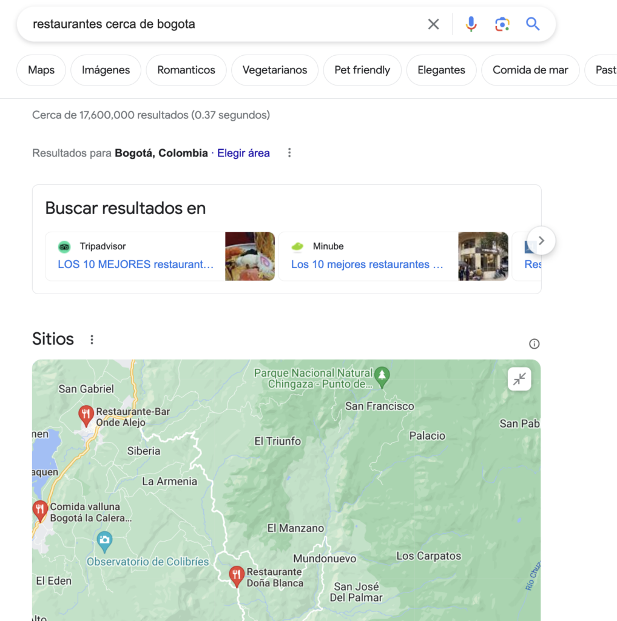The image size is (617, 621).
Task: Open the Sitios three-dot menu
Action: click(92, 340)
